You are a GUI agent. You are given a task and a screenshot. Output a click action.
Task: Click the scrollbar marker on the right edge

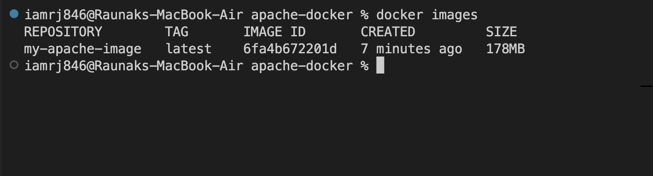click(647, 86)
